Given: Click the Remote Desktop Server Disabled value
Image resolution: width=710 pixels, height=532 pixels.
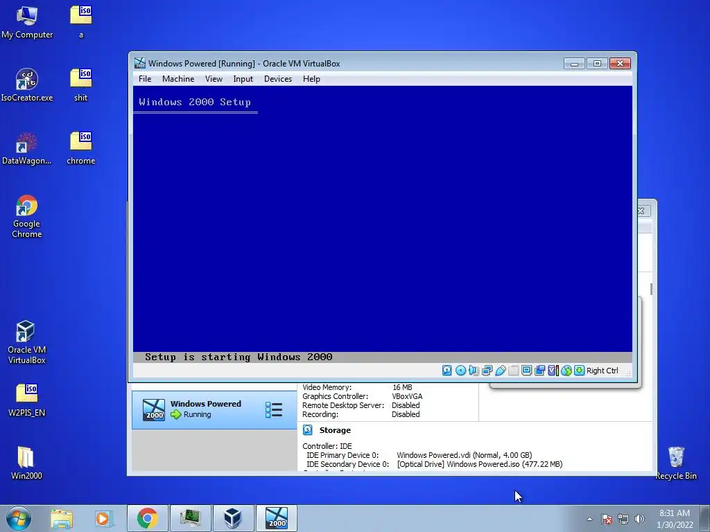Looking at the screenshot, I should coord(405,405).
